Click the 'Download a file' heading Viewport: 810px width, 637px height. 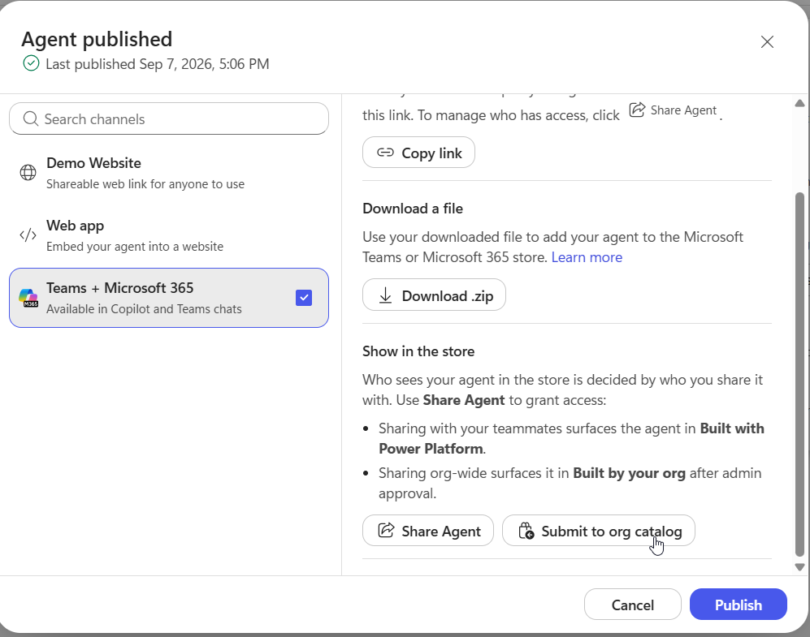(412, 209)
